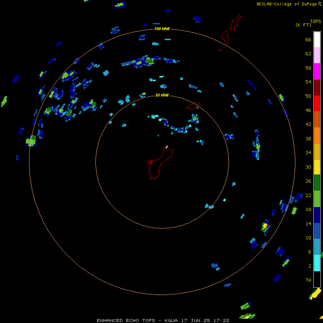Click the dark orange 42-46 legend swatch
This screenshot has height=323, width=323.
coord(317,119)
